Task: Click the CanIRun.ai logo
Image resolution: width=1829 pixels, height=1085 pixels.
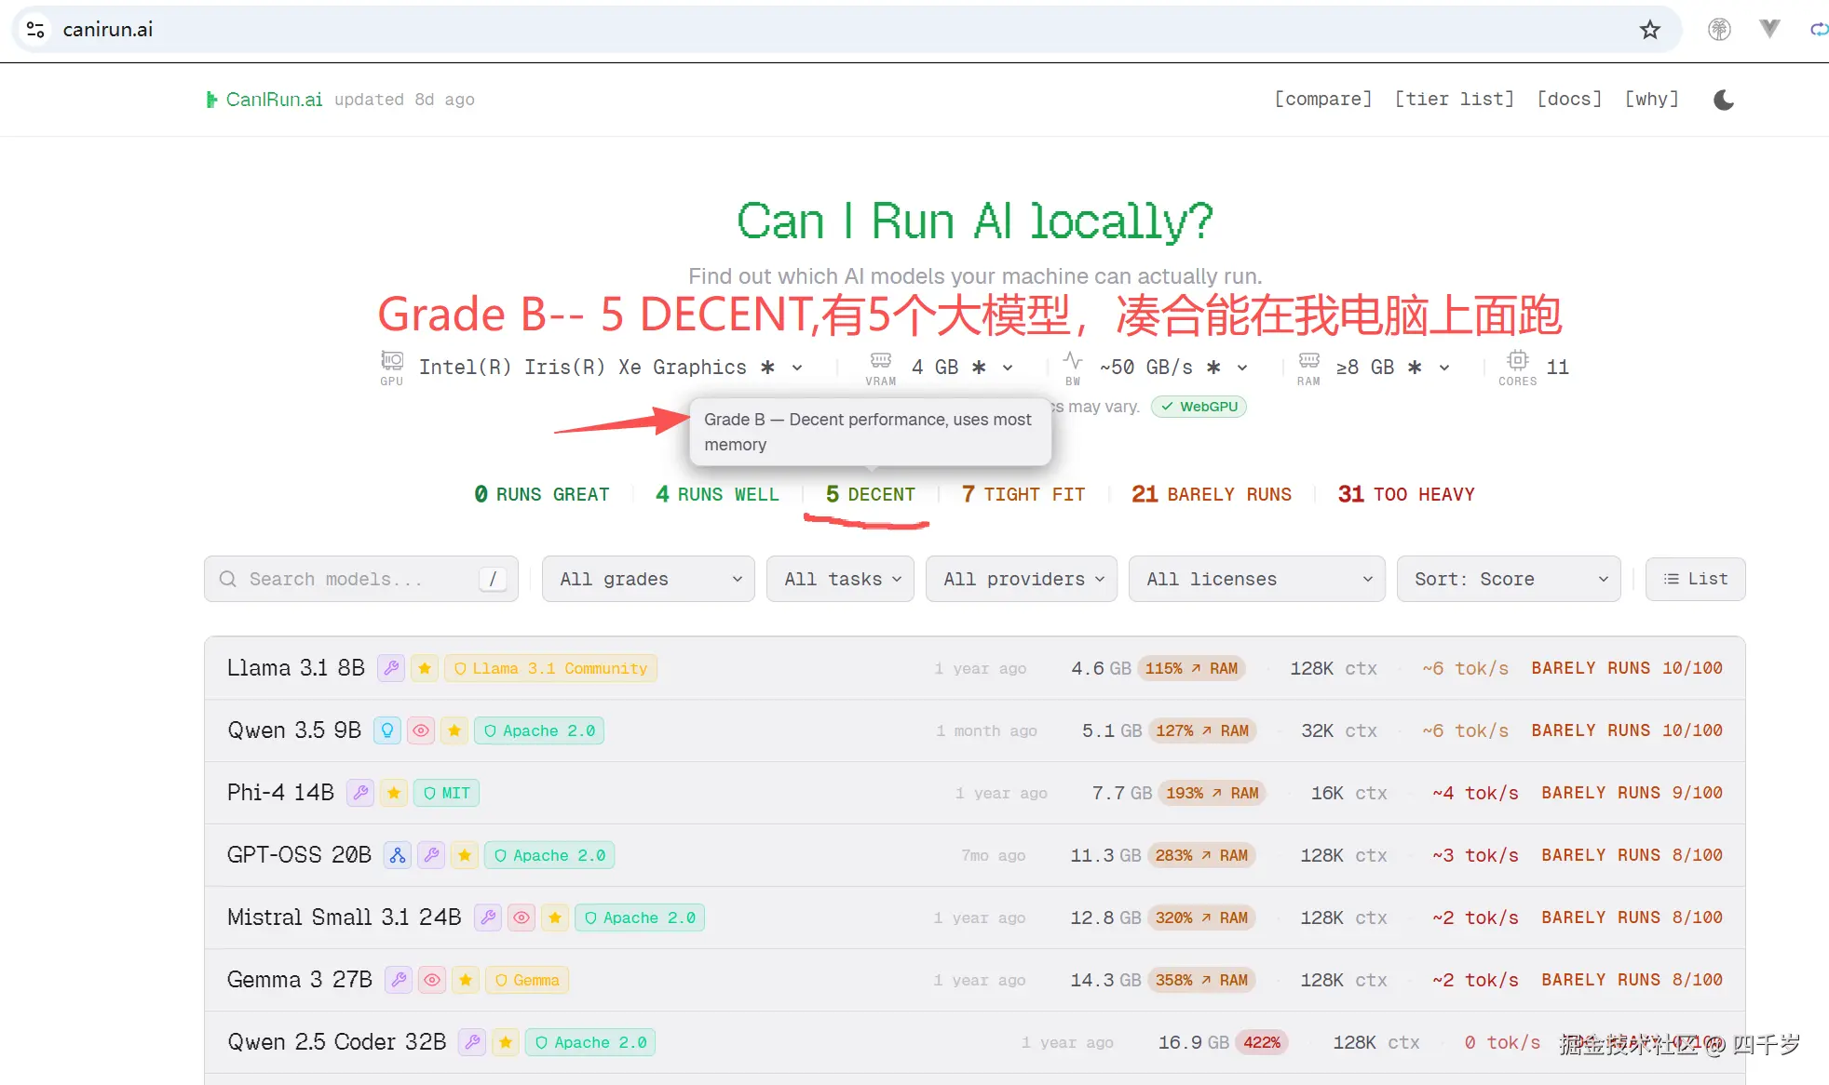Action: 264,100
